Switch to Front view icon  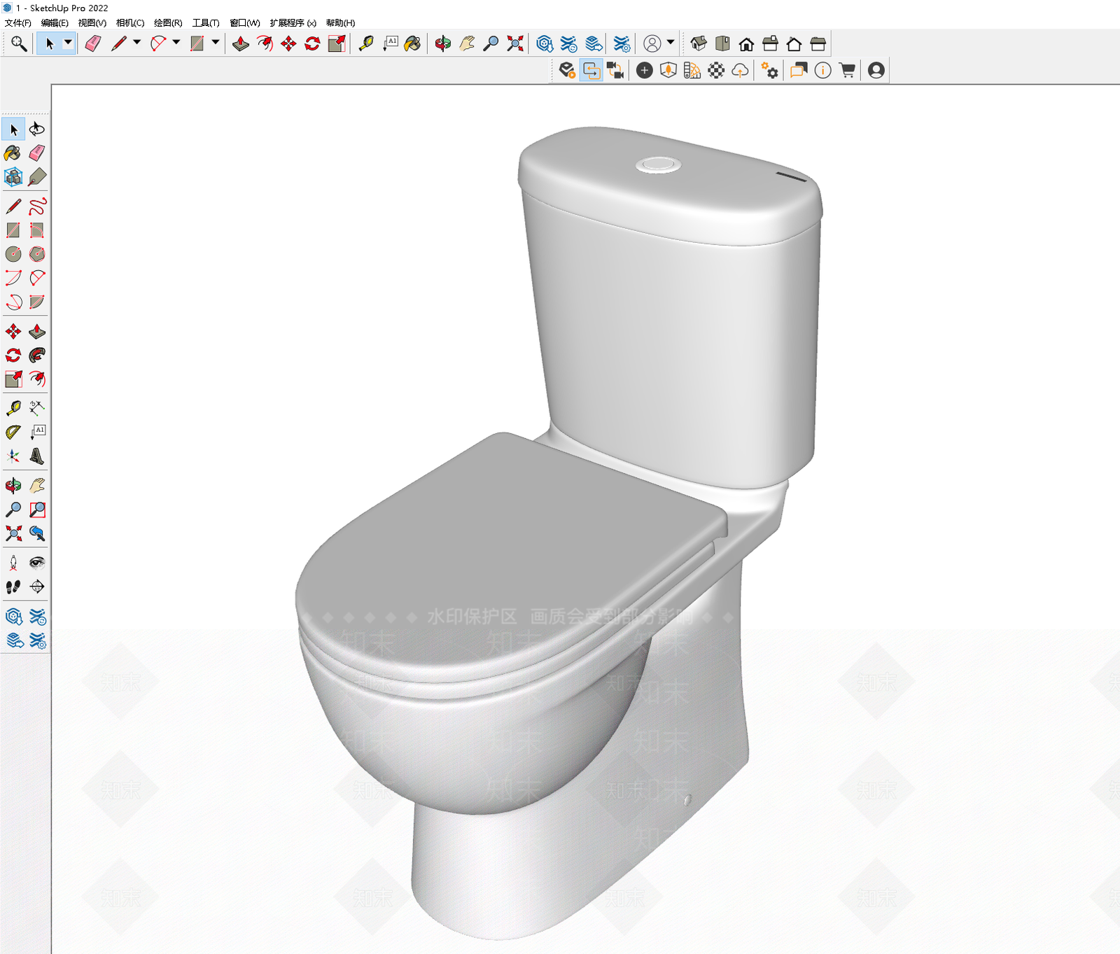[746, 43]
